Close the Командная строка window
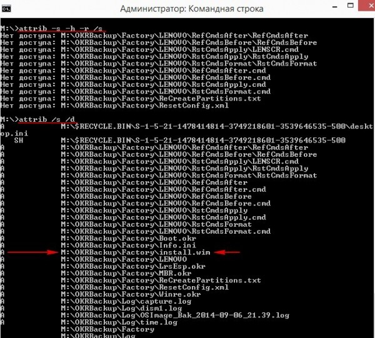The height and width of the screenshot is (338, 375). [367, 5]
